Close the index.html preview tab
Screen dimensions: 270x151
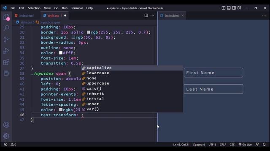[x=183, y=16]
